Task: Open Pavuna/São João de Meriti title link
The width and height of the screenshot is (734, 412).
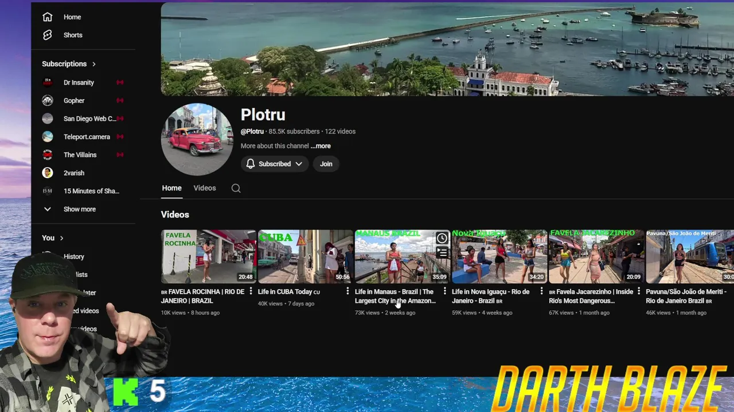Action: (686, 296)
